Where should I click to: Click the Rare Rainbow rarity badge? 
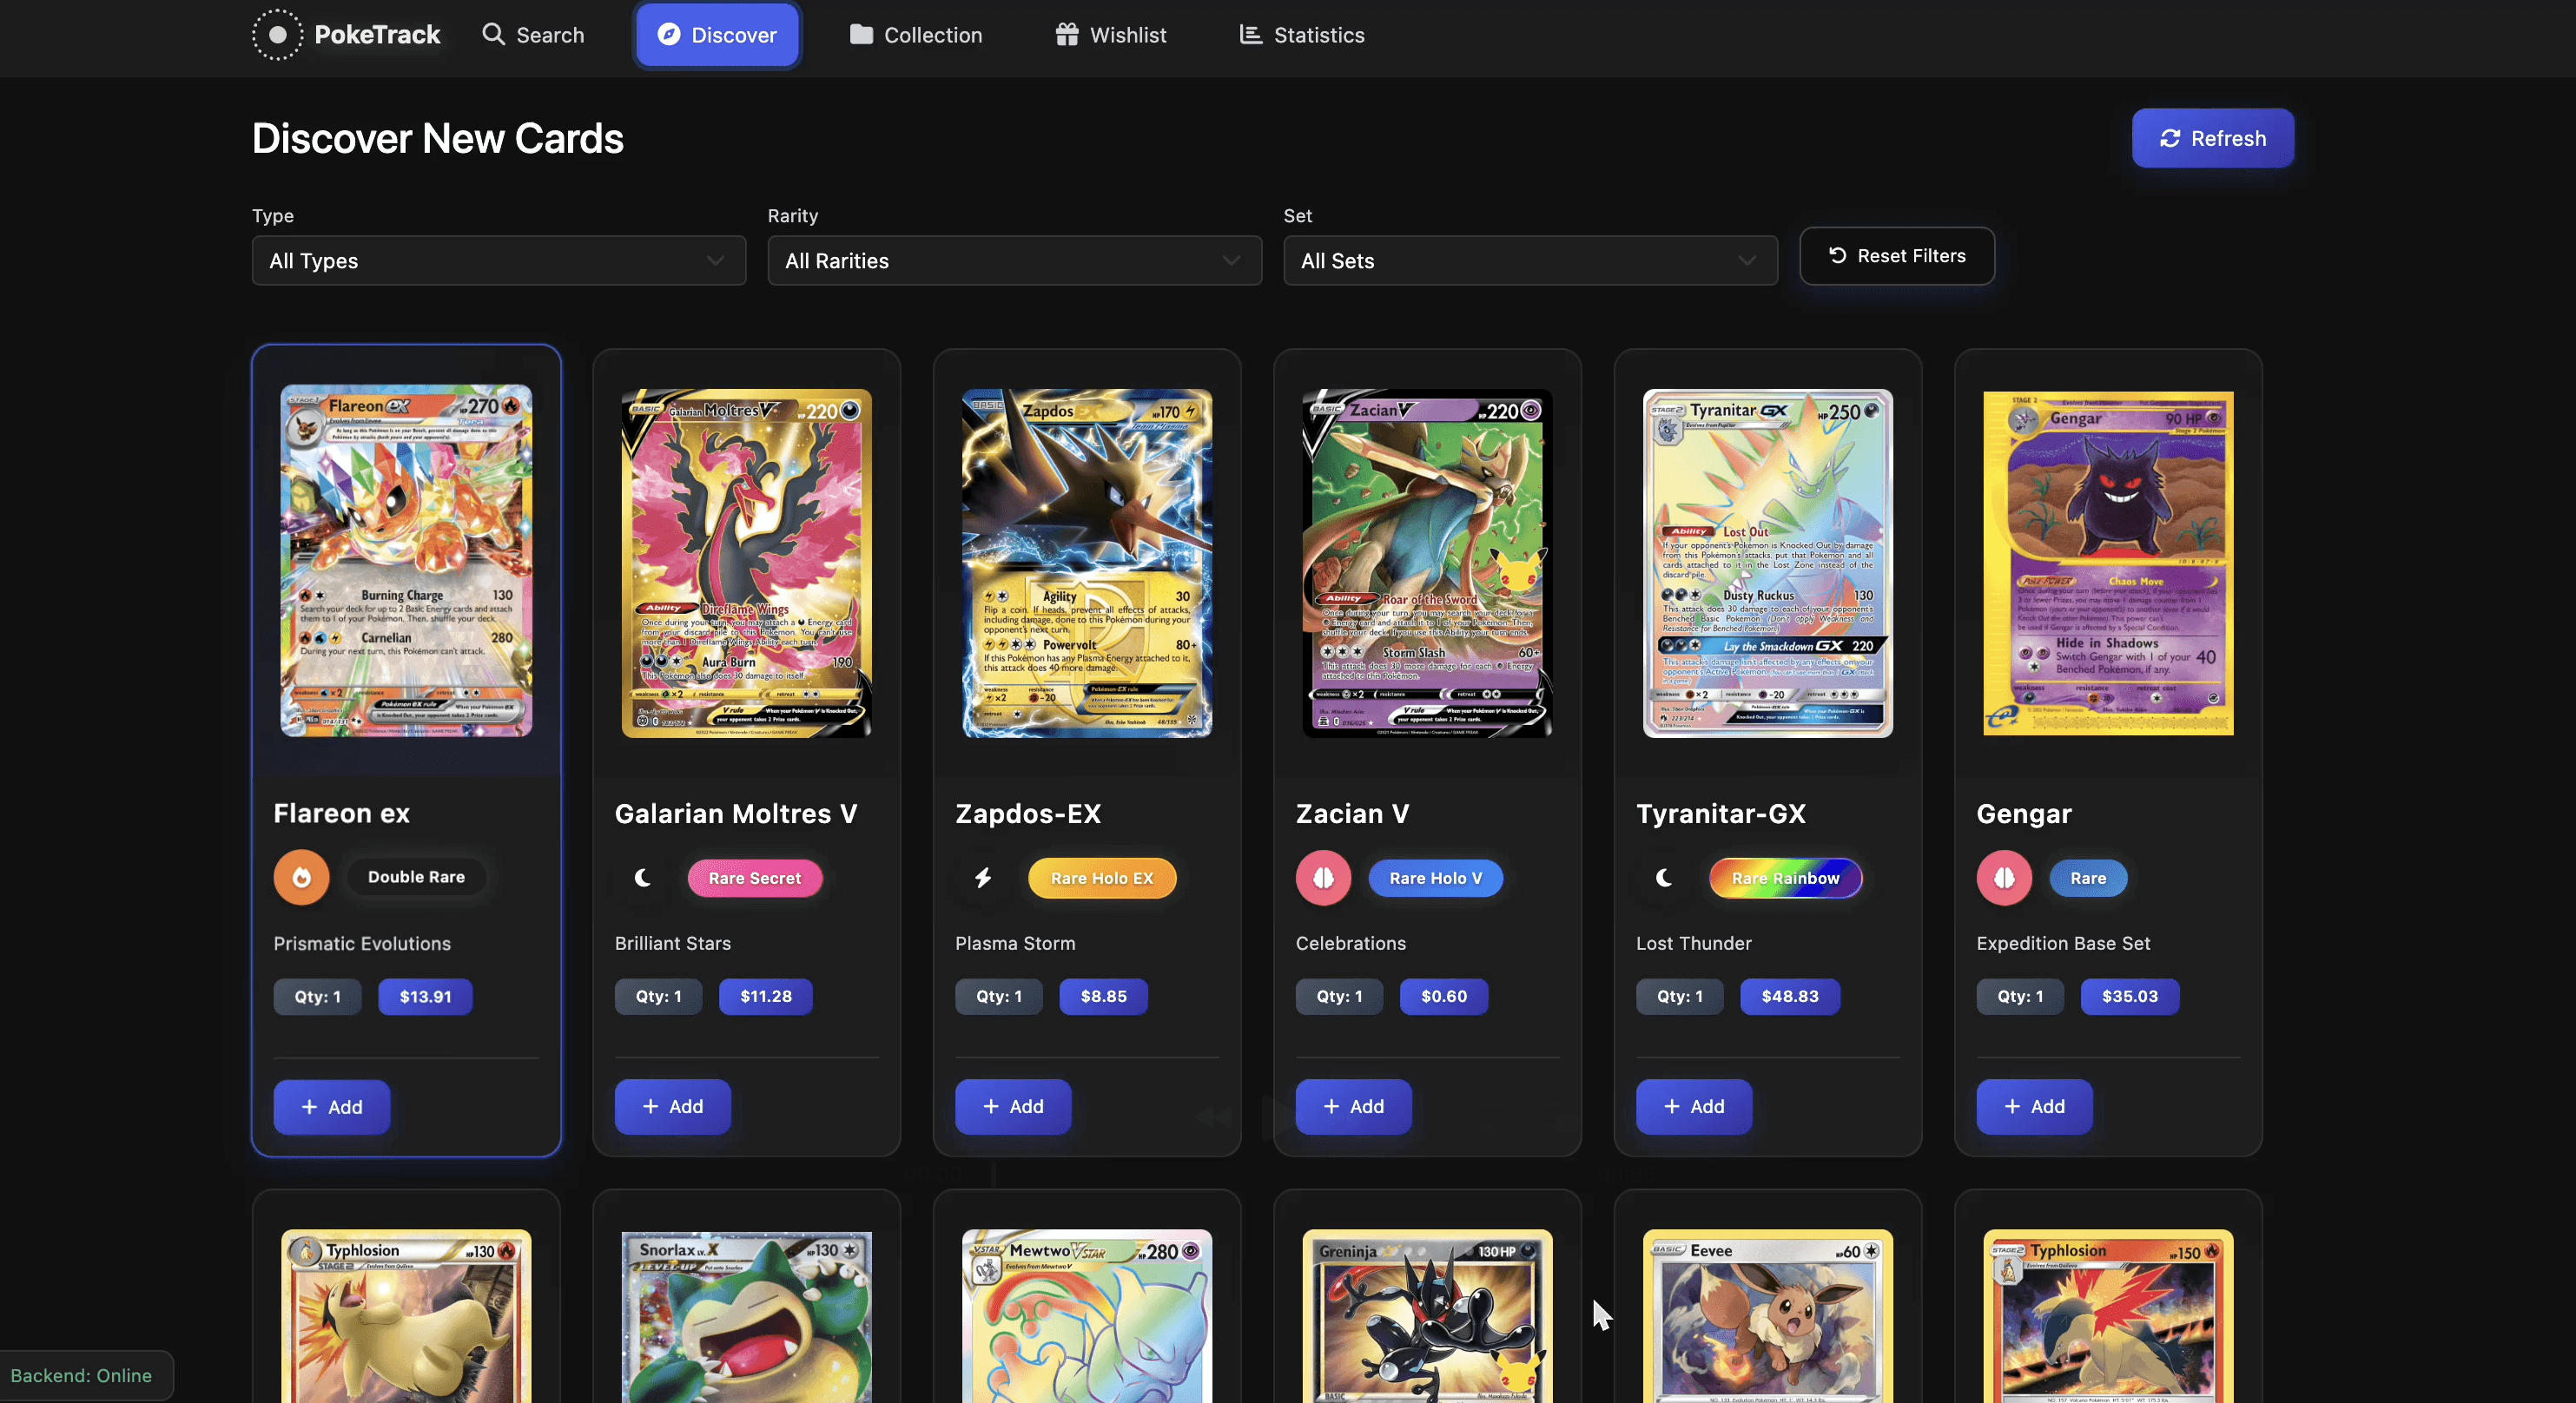(x=1785, y=879)
